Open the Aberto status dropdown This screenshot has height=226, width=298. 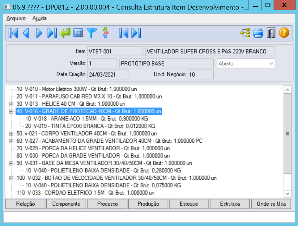point(271,64)
